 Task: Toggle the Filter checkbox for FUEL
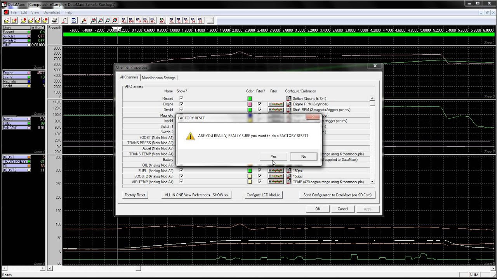(259, 170)
